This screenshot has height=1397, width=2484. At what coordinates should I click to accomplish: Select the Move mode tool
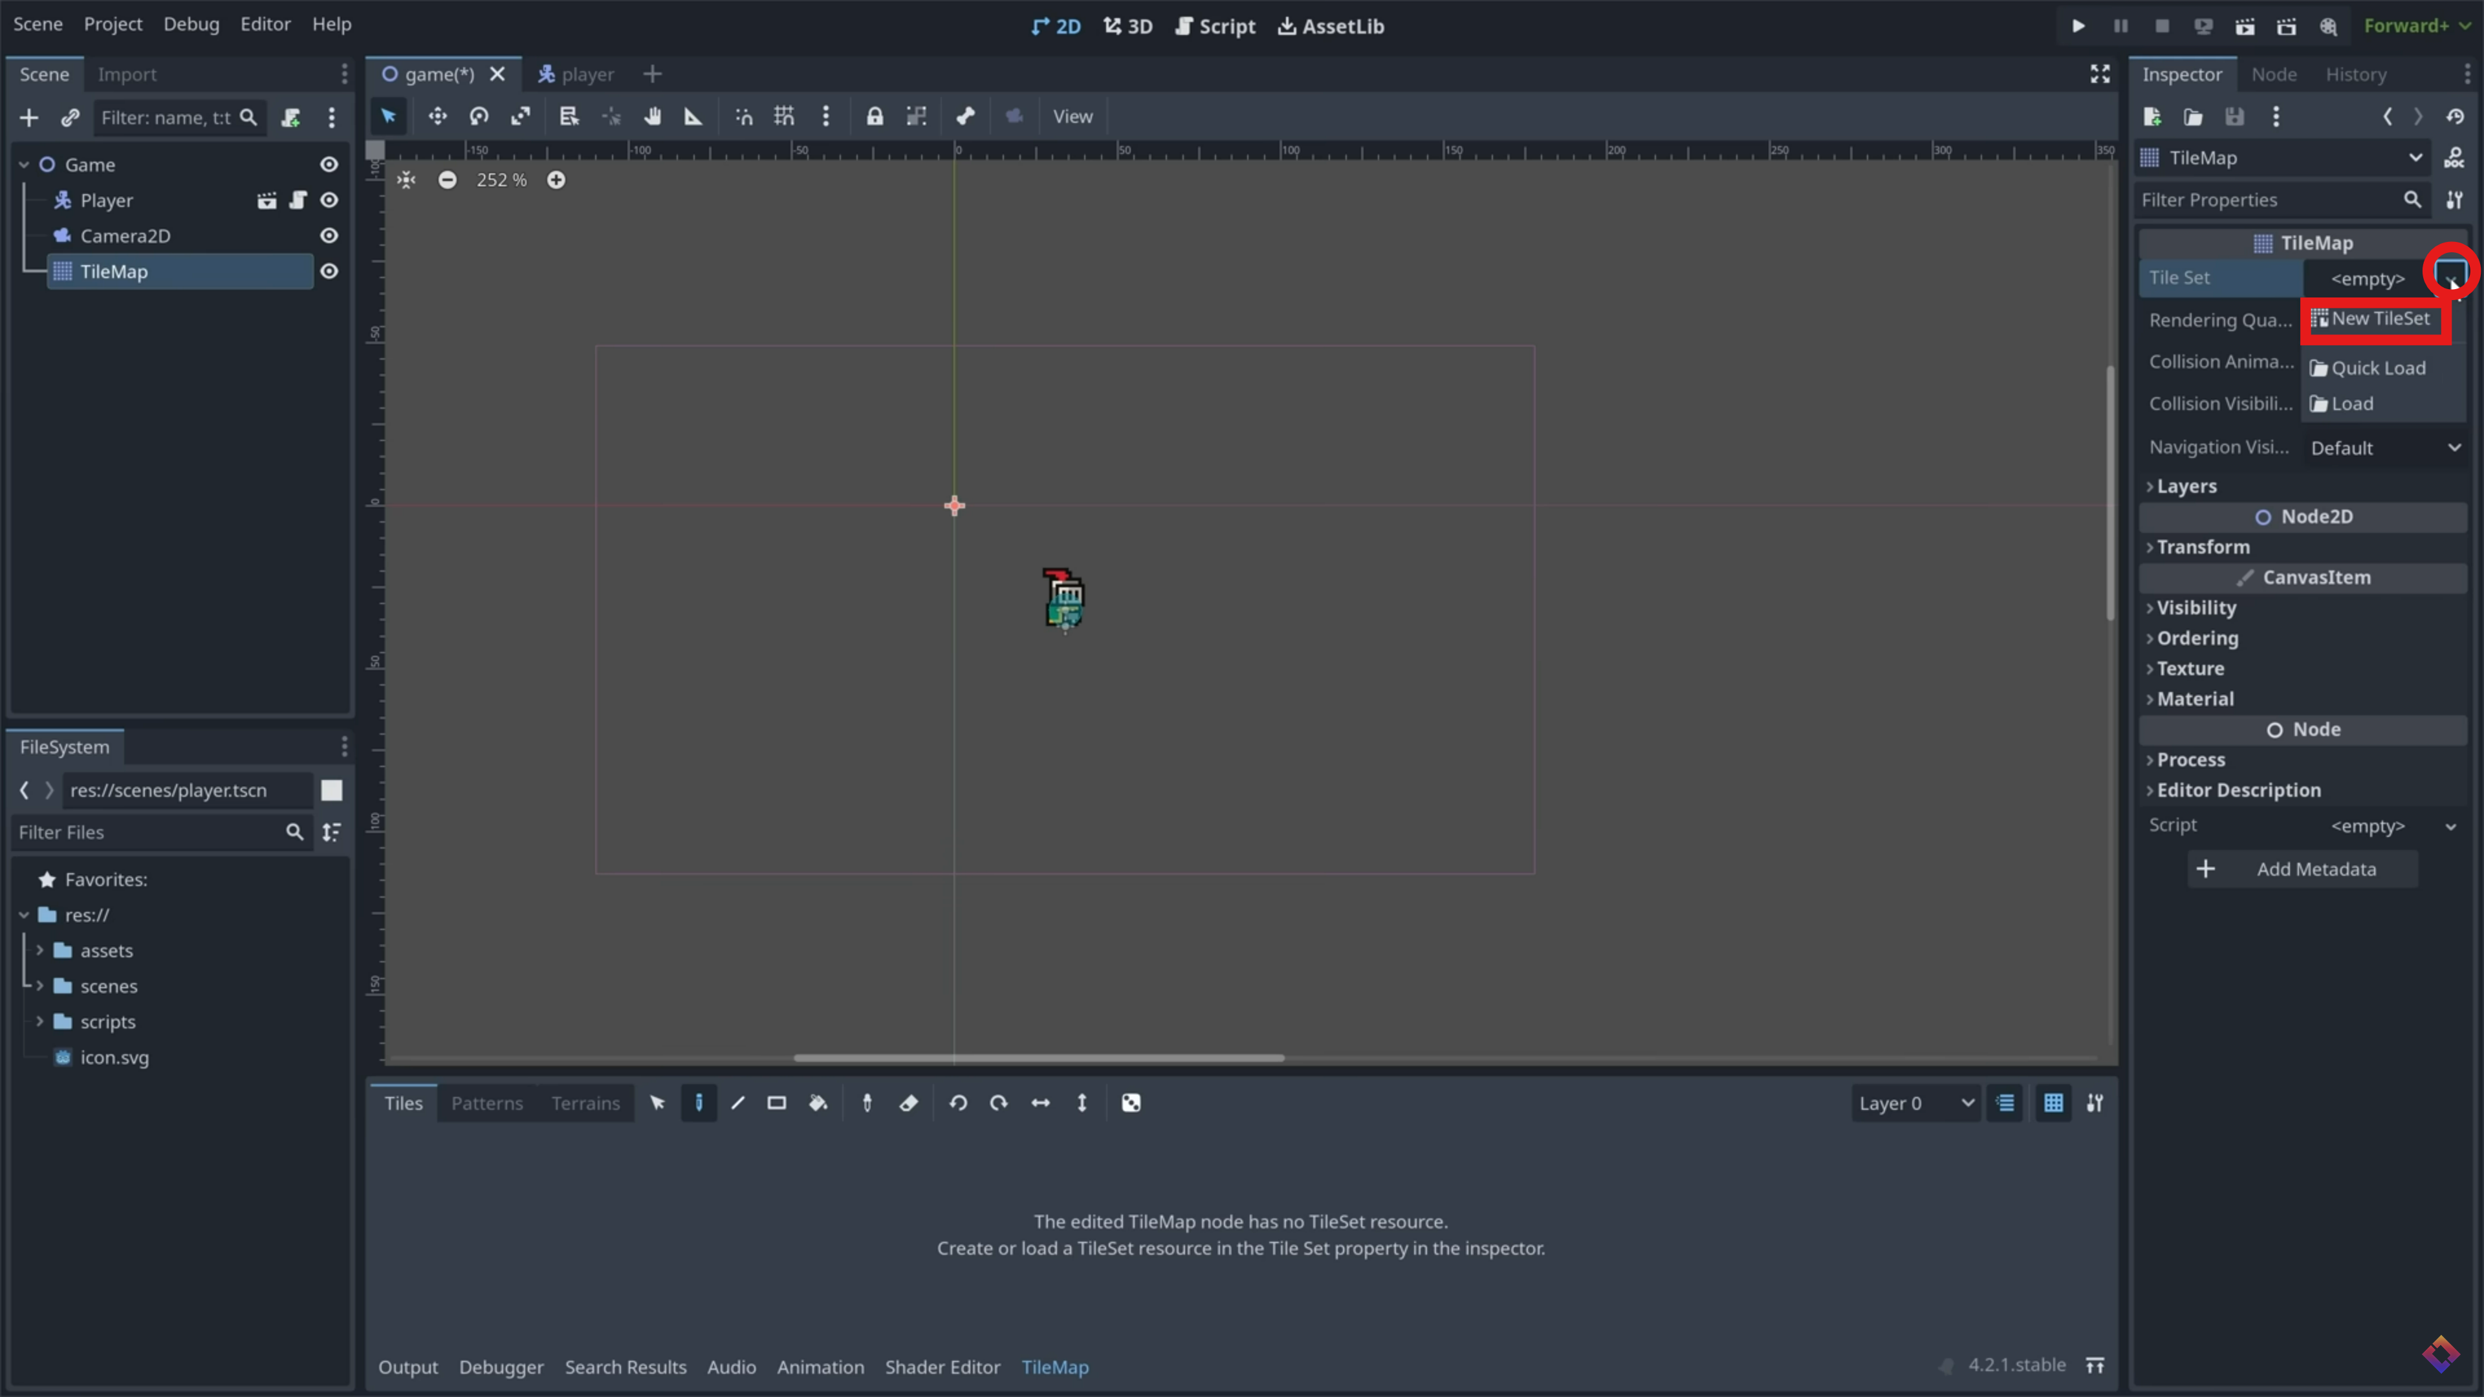click(x=437, y=116)
